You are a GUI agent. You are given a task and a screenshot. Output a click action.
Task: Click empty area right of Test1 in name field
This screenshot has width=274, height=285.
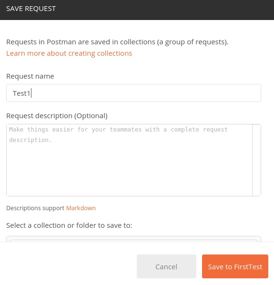coord(145,93)
